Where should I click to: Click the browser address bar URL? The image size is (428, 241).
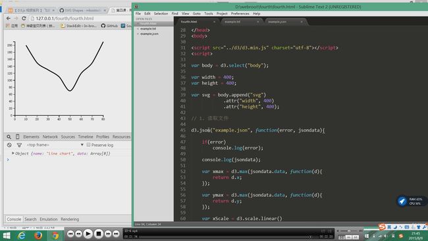(x=65, y=18)
